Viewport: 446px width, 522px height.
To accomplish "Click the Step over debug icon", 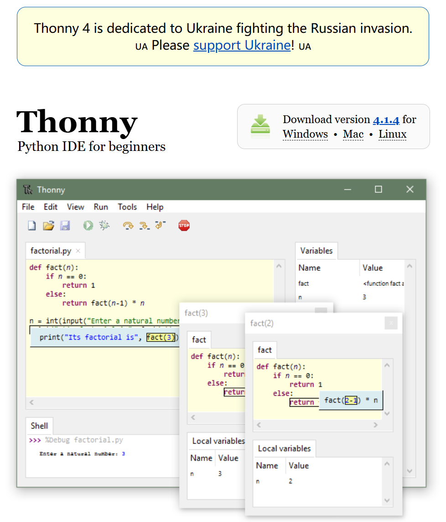I will 128,226.
